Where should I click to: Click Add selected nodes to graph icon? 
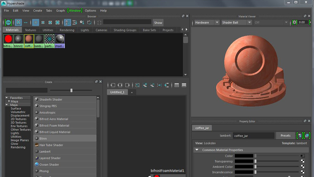pyautogui.click(x=145, y=85)
